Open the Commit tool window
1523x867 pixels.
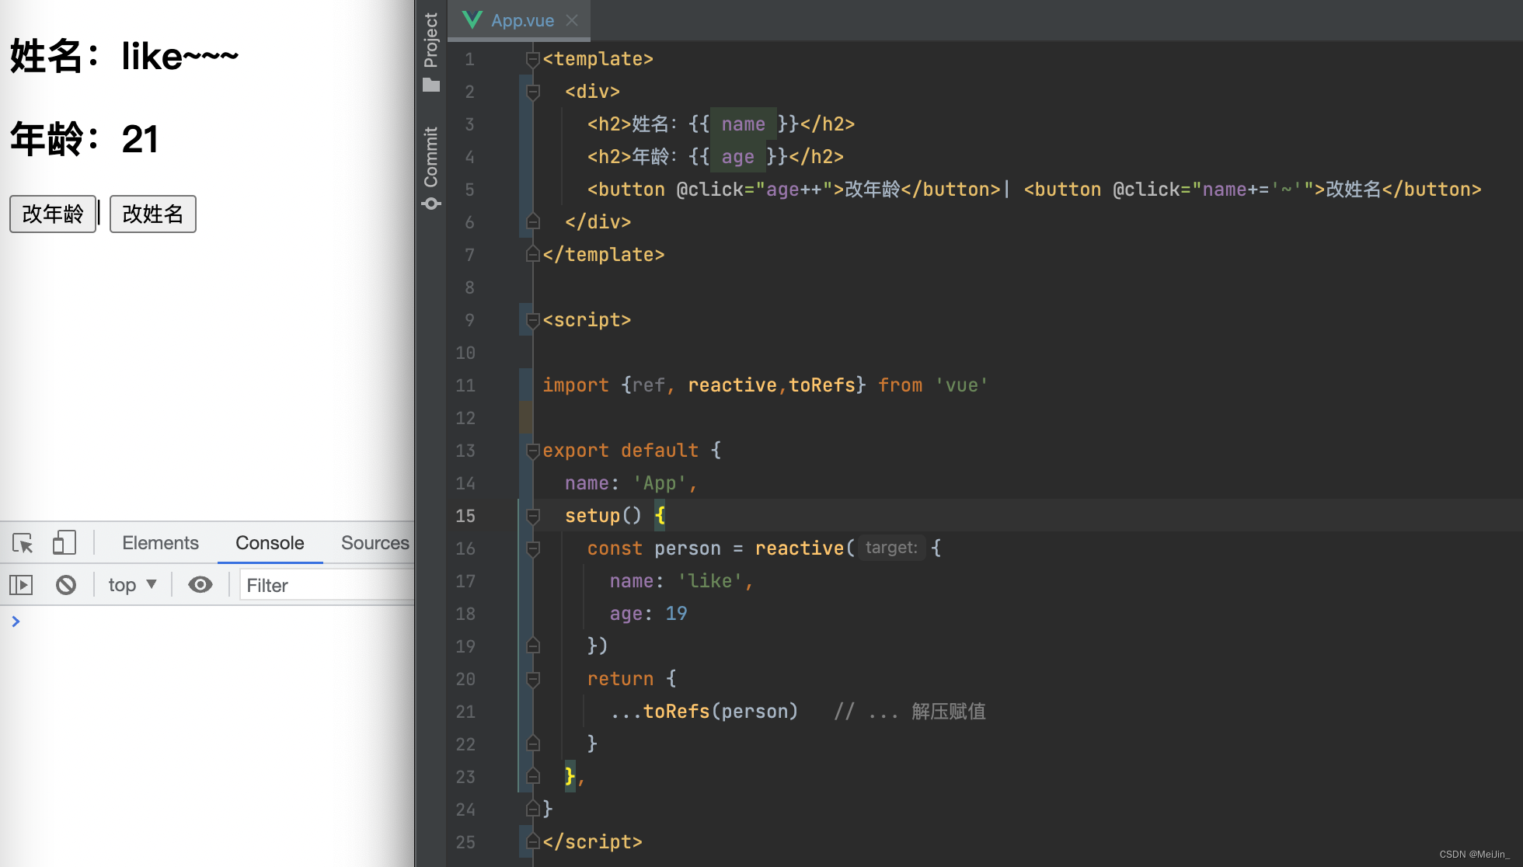coord(431,167)
